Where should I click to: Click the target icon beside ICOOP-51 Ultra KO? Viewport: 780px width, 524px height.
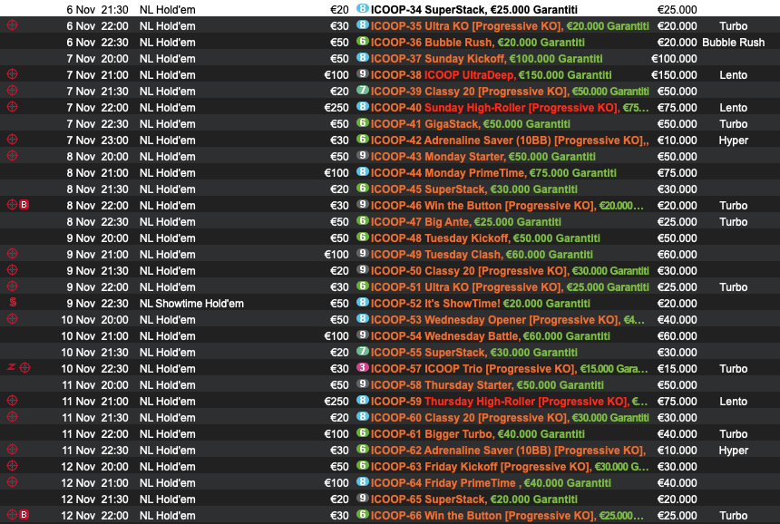(x=13, y=286)
